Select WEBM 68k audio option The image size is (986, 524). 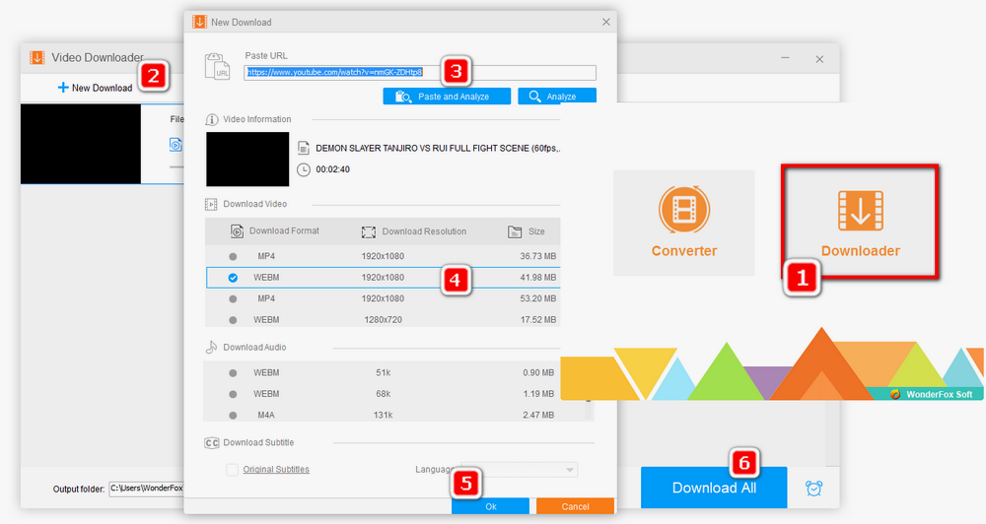click(x=233, y=394)
